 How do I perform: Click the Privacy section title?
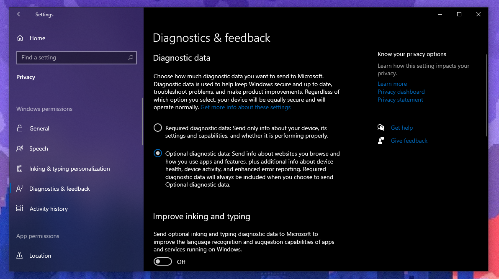point(26,77)
